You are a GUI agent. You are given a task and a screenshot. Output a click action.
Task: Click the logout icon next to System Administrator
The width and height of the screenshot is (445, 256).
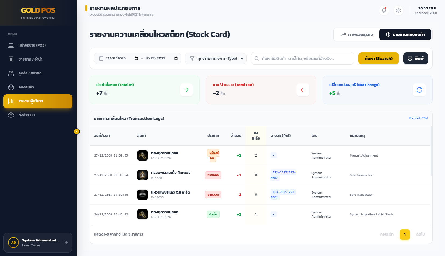coord(65,243)
